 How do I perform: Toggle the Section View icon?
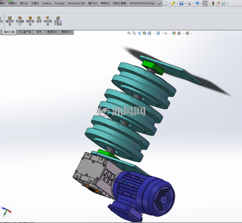144,33
